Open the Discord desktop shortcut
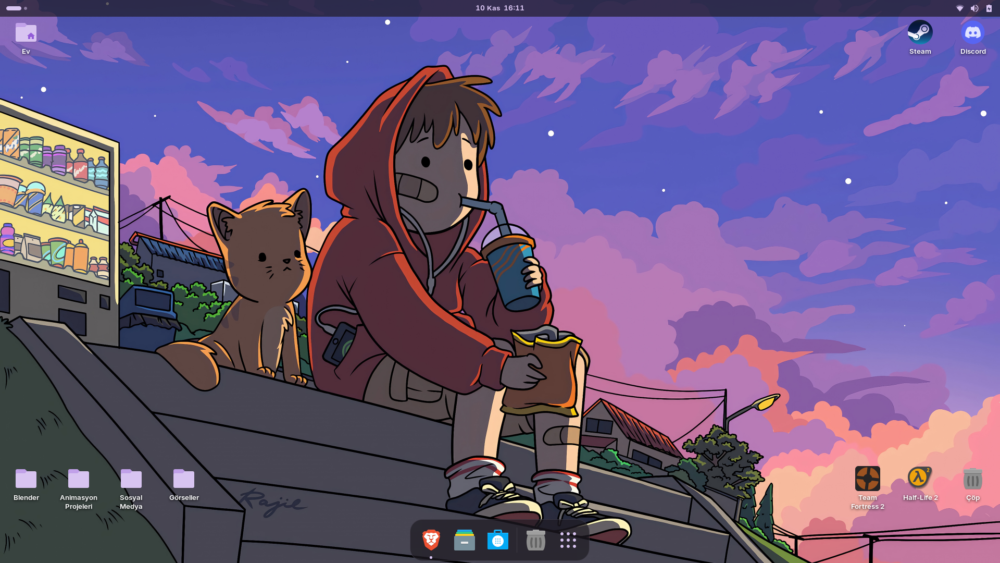Viewport: 1000px width, 563px height. (973, 33)
